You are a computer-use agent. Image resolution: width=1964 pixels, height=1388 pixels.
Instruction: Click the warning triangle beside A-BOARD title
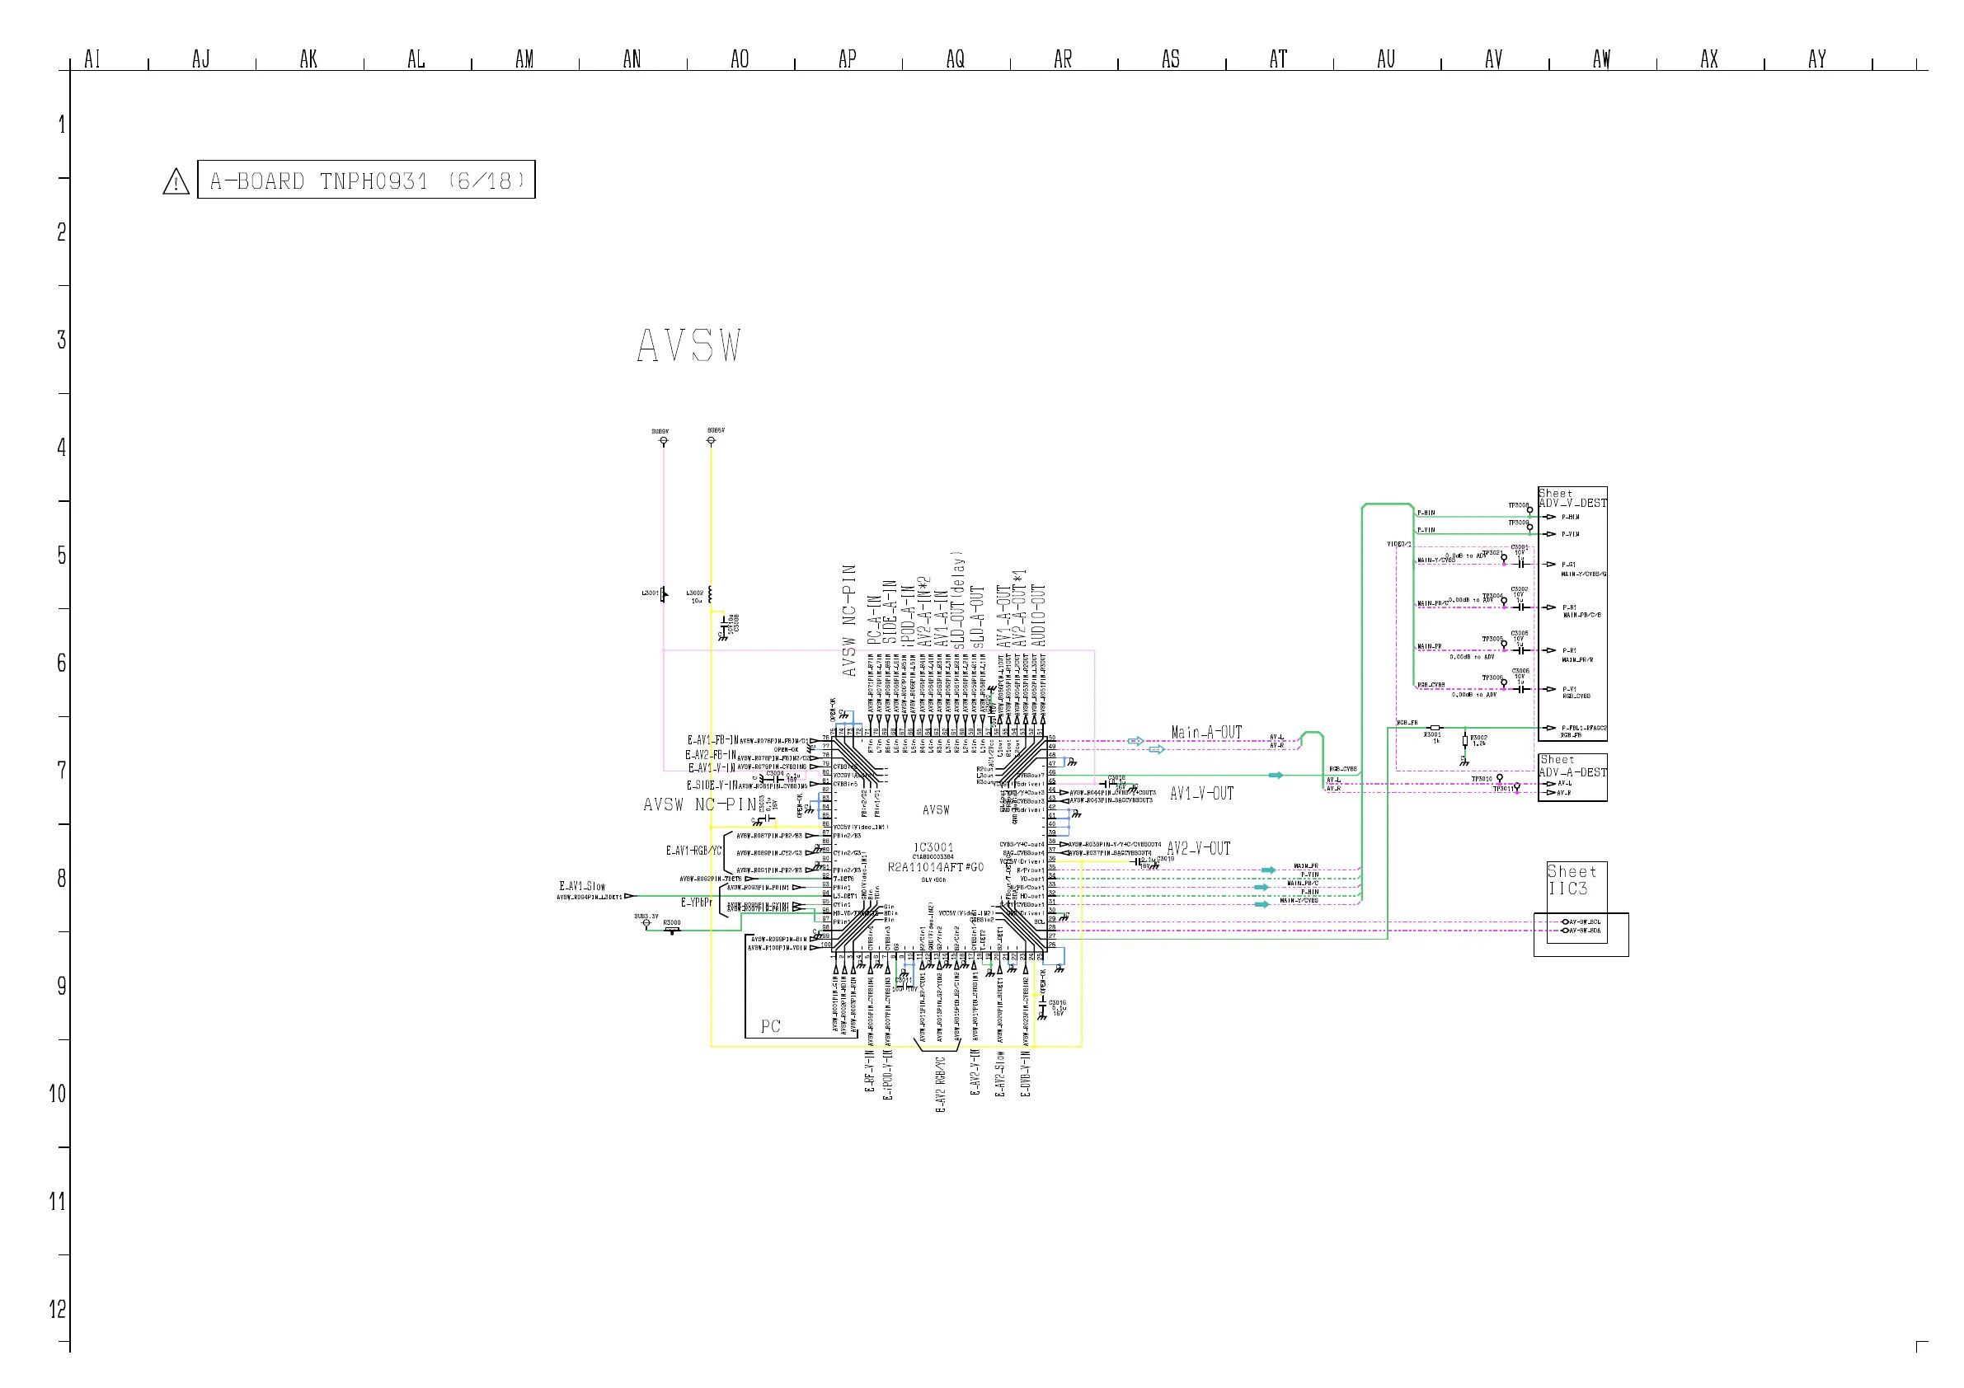click(x=176, y=181)
